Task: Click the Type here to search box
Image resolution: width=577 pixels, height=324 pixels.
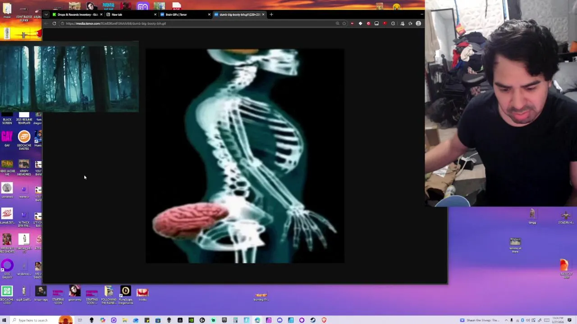Action: click(x=43, y=320)
